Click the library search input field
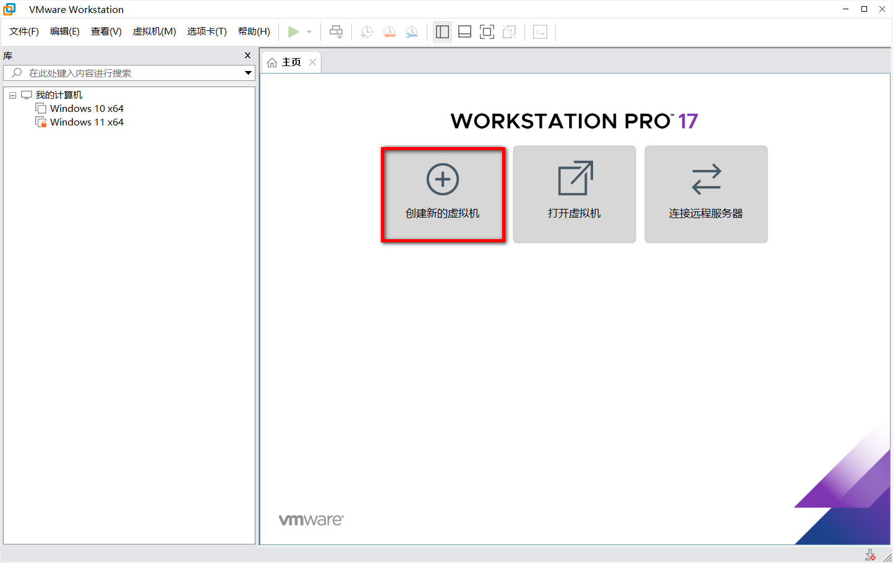Image resolution: width=893 pixels, height=563 pixels. tap(130, 73)
